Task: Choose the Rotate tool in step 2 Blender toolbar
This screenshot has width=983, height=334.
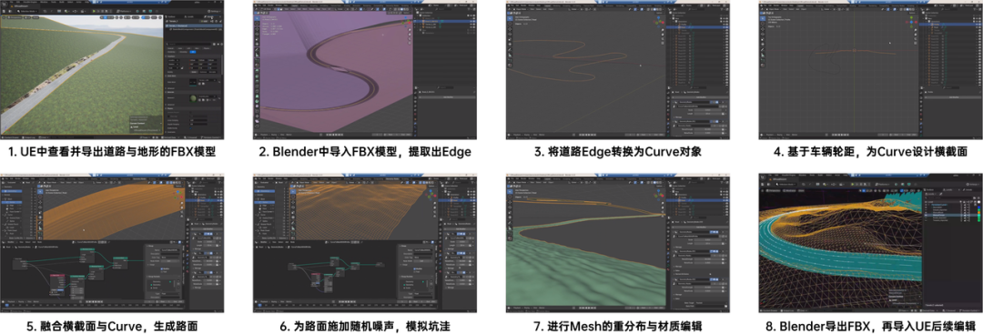Action: pos(257,35)
